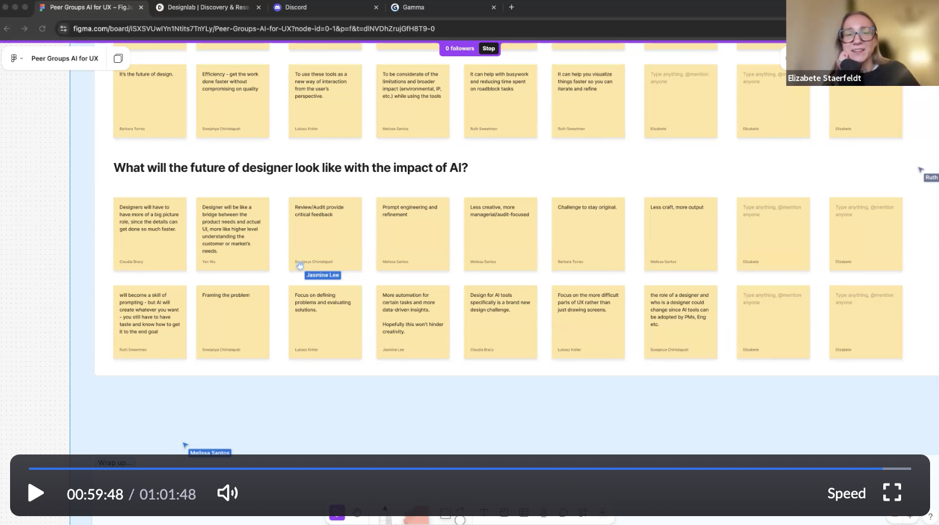Screen dimensions: 939x525
Task: Expand the chevron beside the FigJam logo
Action: [x=22, y=58]
